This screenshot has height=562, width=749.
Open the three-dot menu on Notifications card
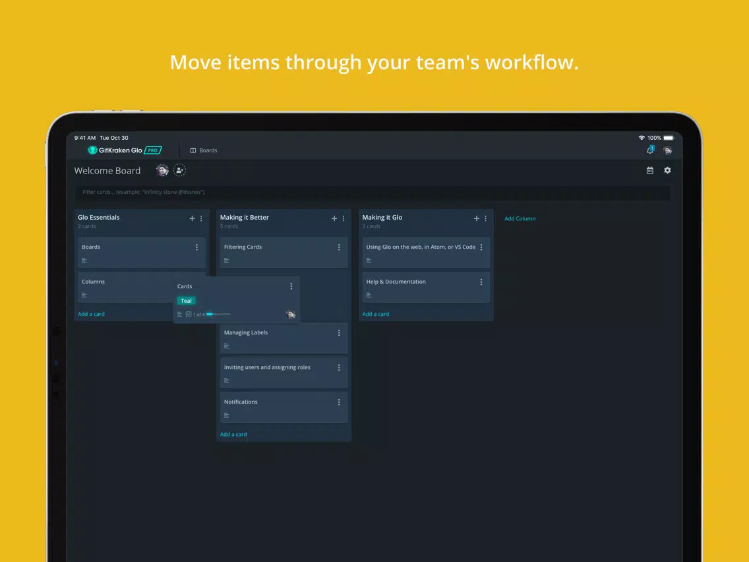coord(339,402)
